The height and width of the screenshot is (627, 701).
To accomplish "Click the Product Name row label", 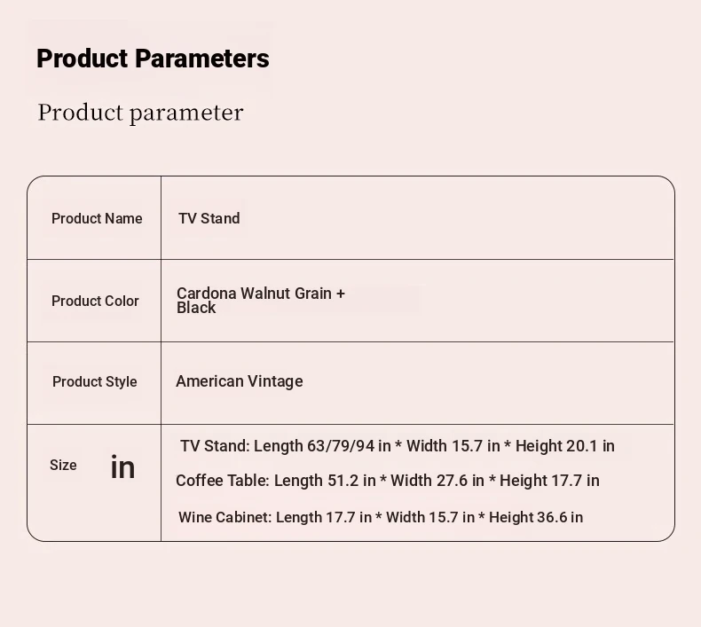I will 97,218.
